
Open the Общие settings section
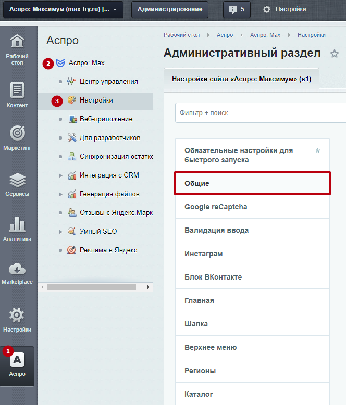[252, 183]
